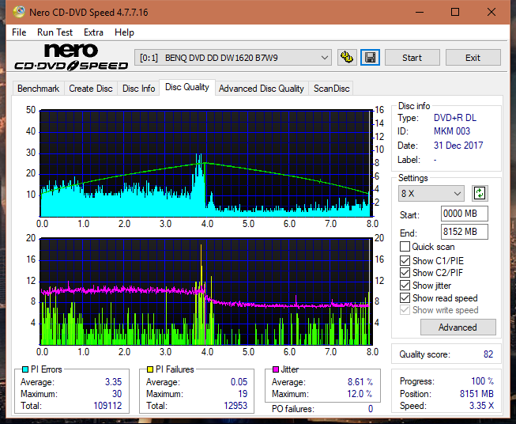Toggle the Show read speed checkbox
The height and width of the screenshot is (424, 516).
click(x=405, y=297)
